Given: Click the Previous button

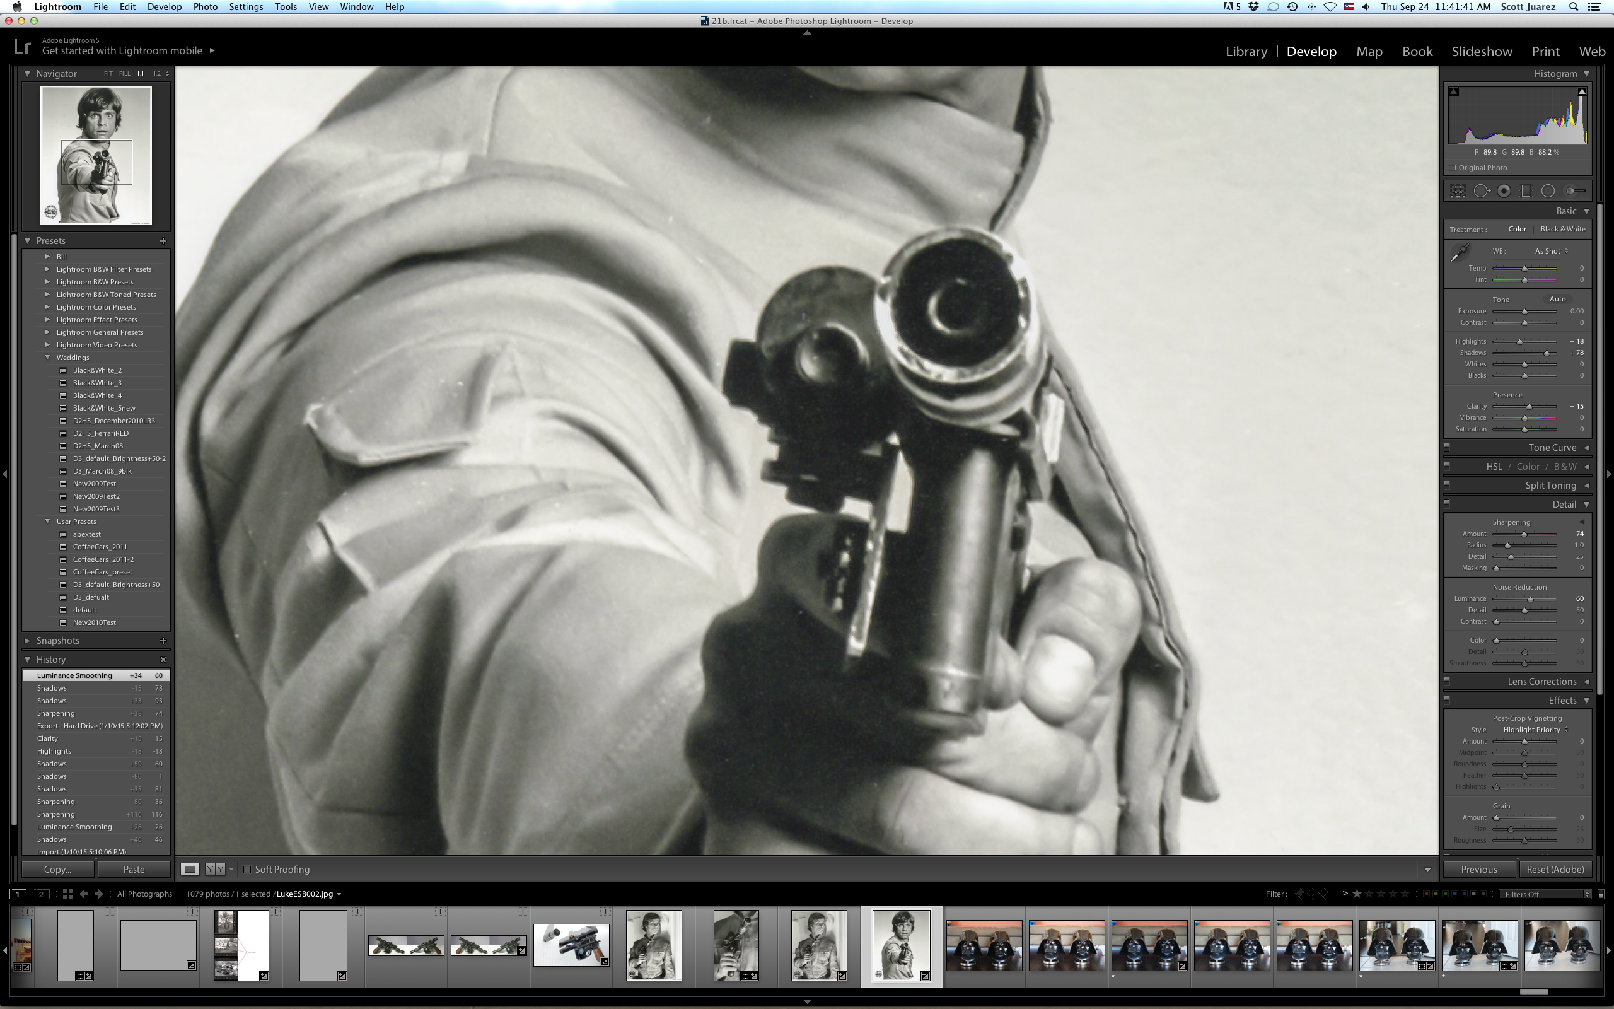Looking at the screenshot, I should point(1479,869).
